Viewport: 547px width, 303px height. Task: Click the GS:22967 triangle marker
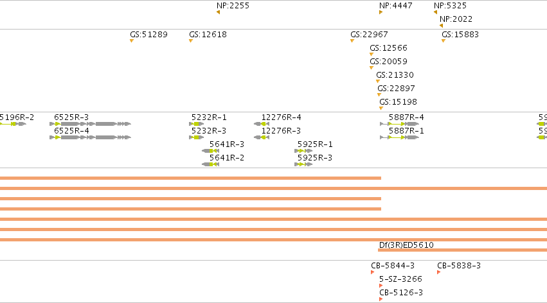coord(352,41)
